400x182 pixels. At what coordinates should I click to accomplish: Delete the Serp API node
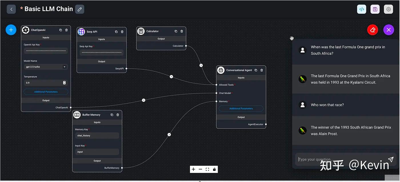[122, 32]
